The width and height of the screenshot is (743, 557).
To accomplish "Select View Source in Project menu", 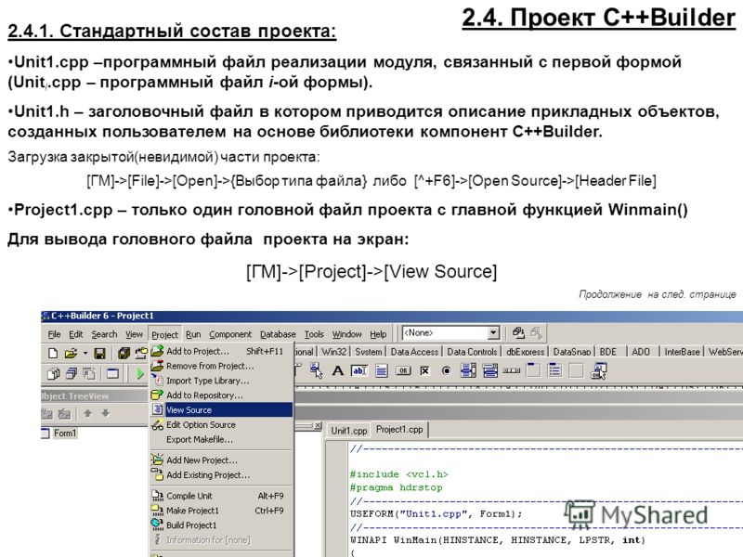I will coord(221,410).
